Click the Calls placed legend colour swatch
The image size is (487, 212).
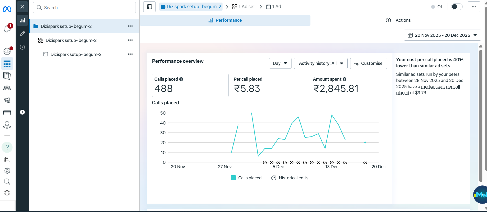(x=233, y=178)
